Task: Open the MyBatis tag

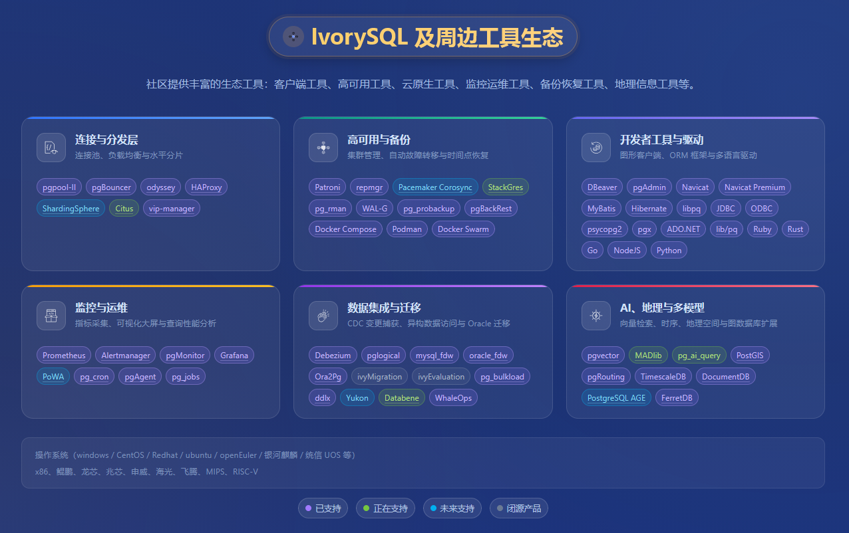Action: coord(601,209)
